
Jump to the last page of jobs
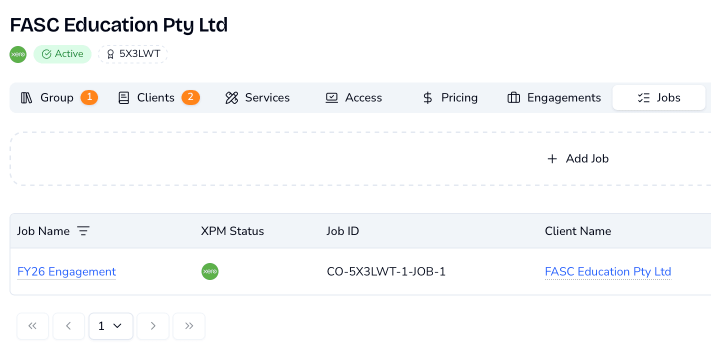point(189,326)
